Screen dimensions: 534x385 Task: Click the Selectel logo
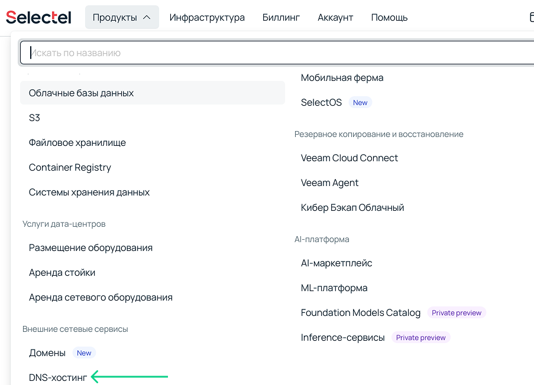(x=38, y=17)
